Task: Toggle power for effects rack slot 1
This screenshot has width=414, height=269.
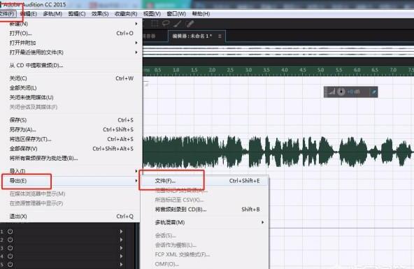Action: click(x=10, y=231)
